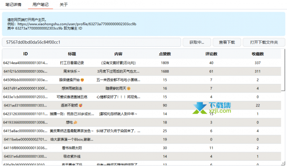Open the download folder with 打开下载文件夹
The width and height of the screenshot is (287, 167).
point(264,42)
